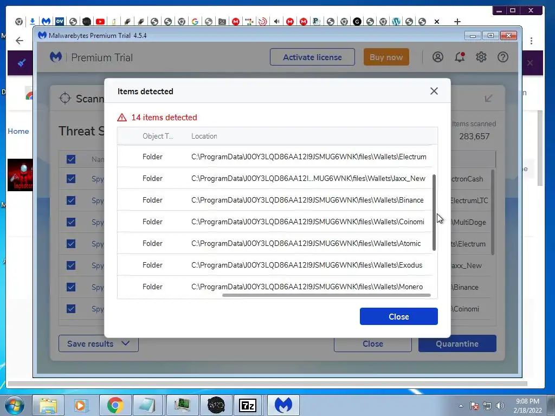Open Windows Explorer from the taskbar
The image size is (555, 416).
48,405
